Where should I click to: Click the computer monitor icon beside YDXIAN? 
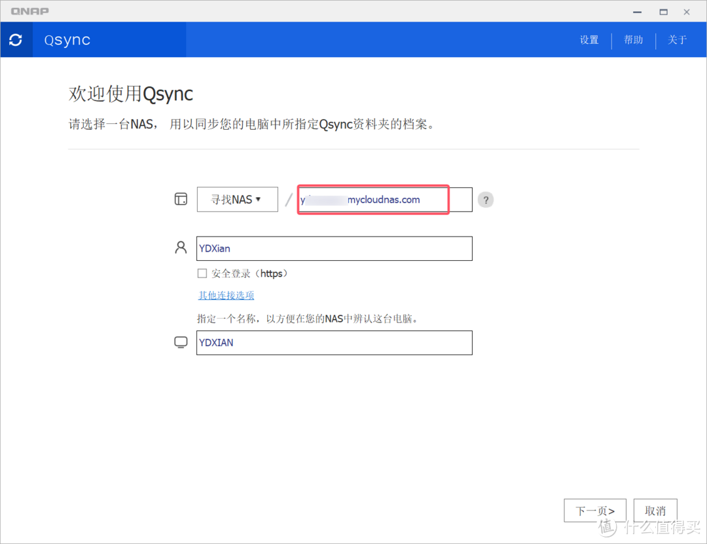[x=181, y=343]
